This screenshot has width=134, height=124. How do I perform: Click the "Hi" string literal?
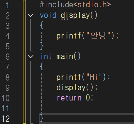click(x=94, y=77)
